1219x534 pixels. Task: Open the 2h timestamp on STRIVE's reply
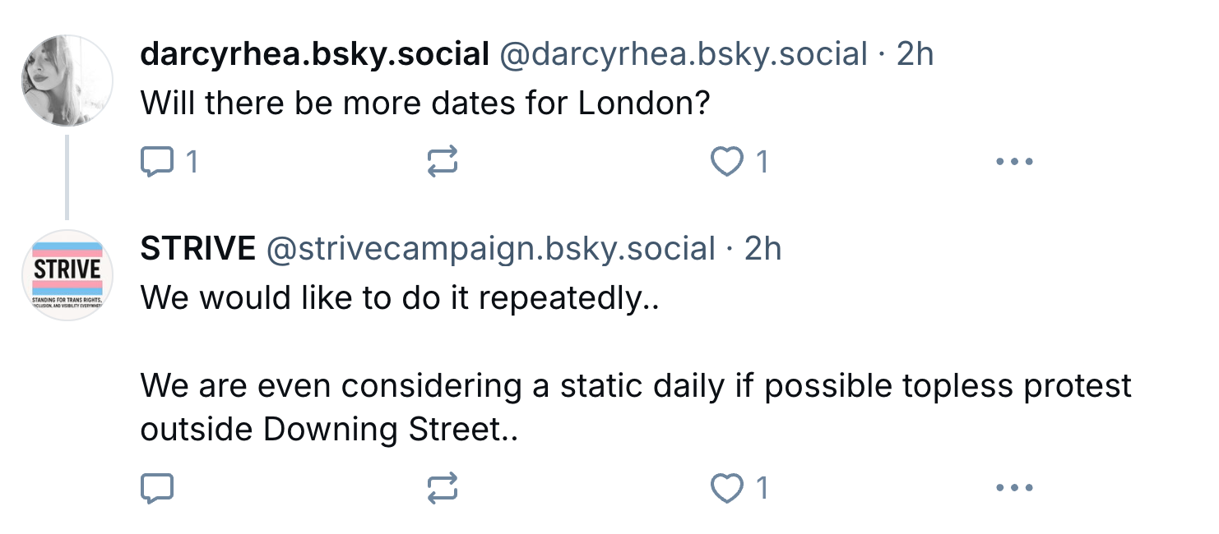tap(762, 249)
